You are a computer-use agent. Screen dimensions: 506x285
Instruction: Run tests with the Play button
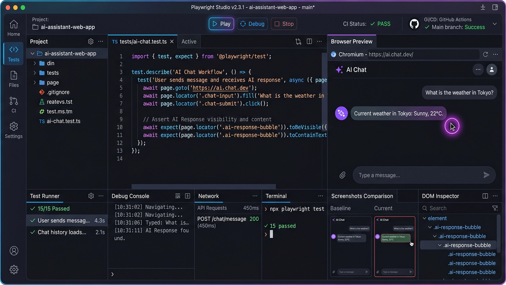(x=221, y=24)
